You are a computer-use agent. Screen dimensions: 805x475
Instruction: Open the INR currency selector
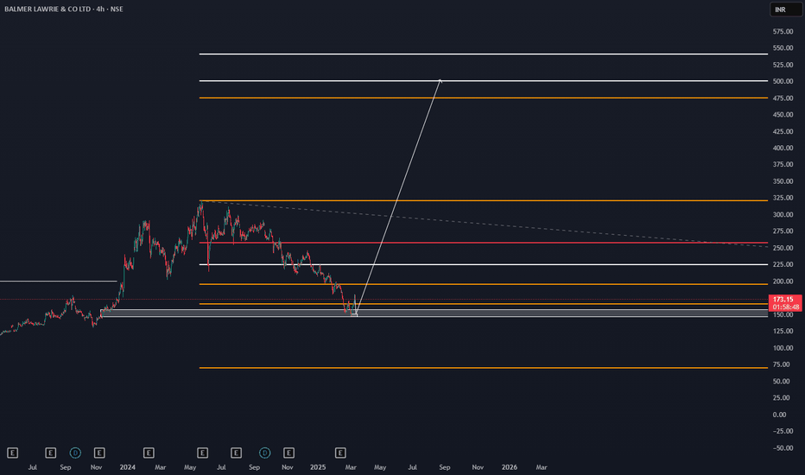[785, 9]
